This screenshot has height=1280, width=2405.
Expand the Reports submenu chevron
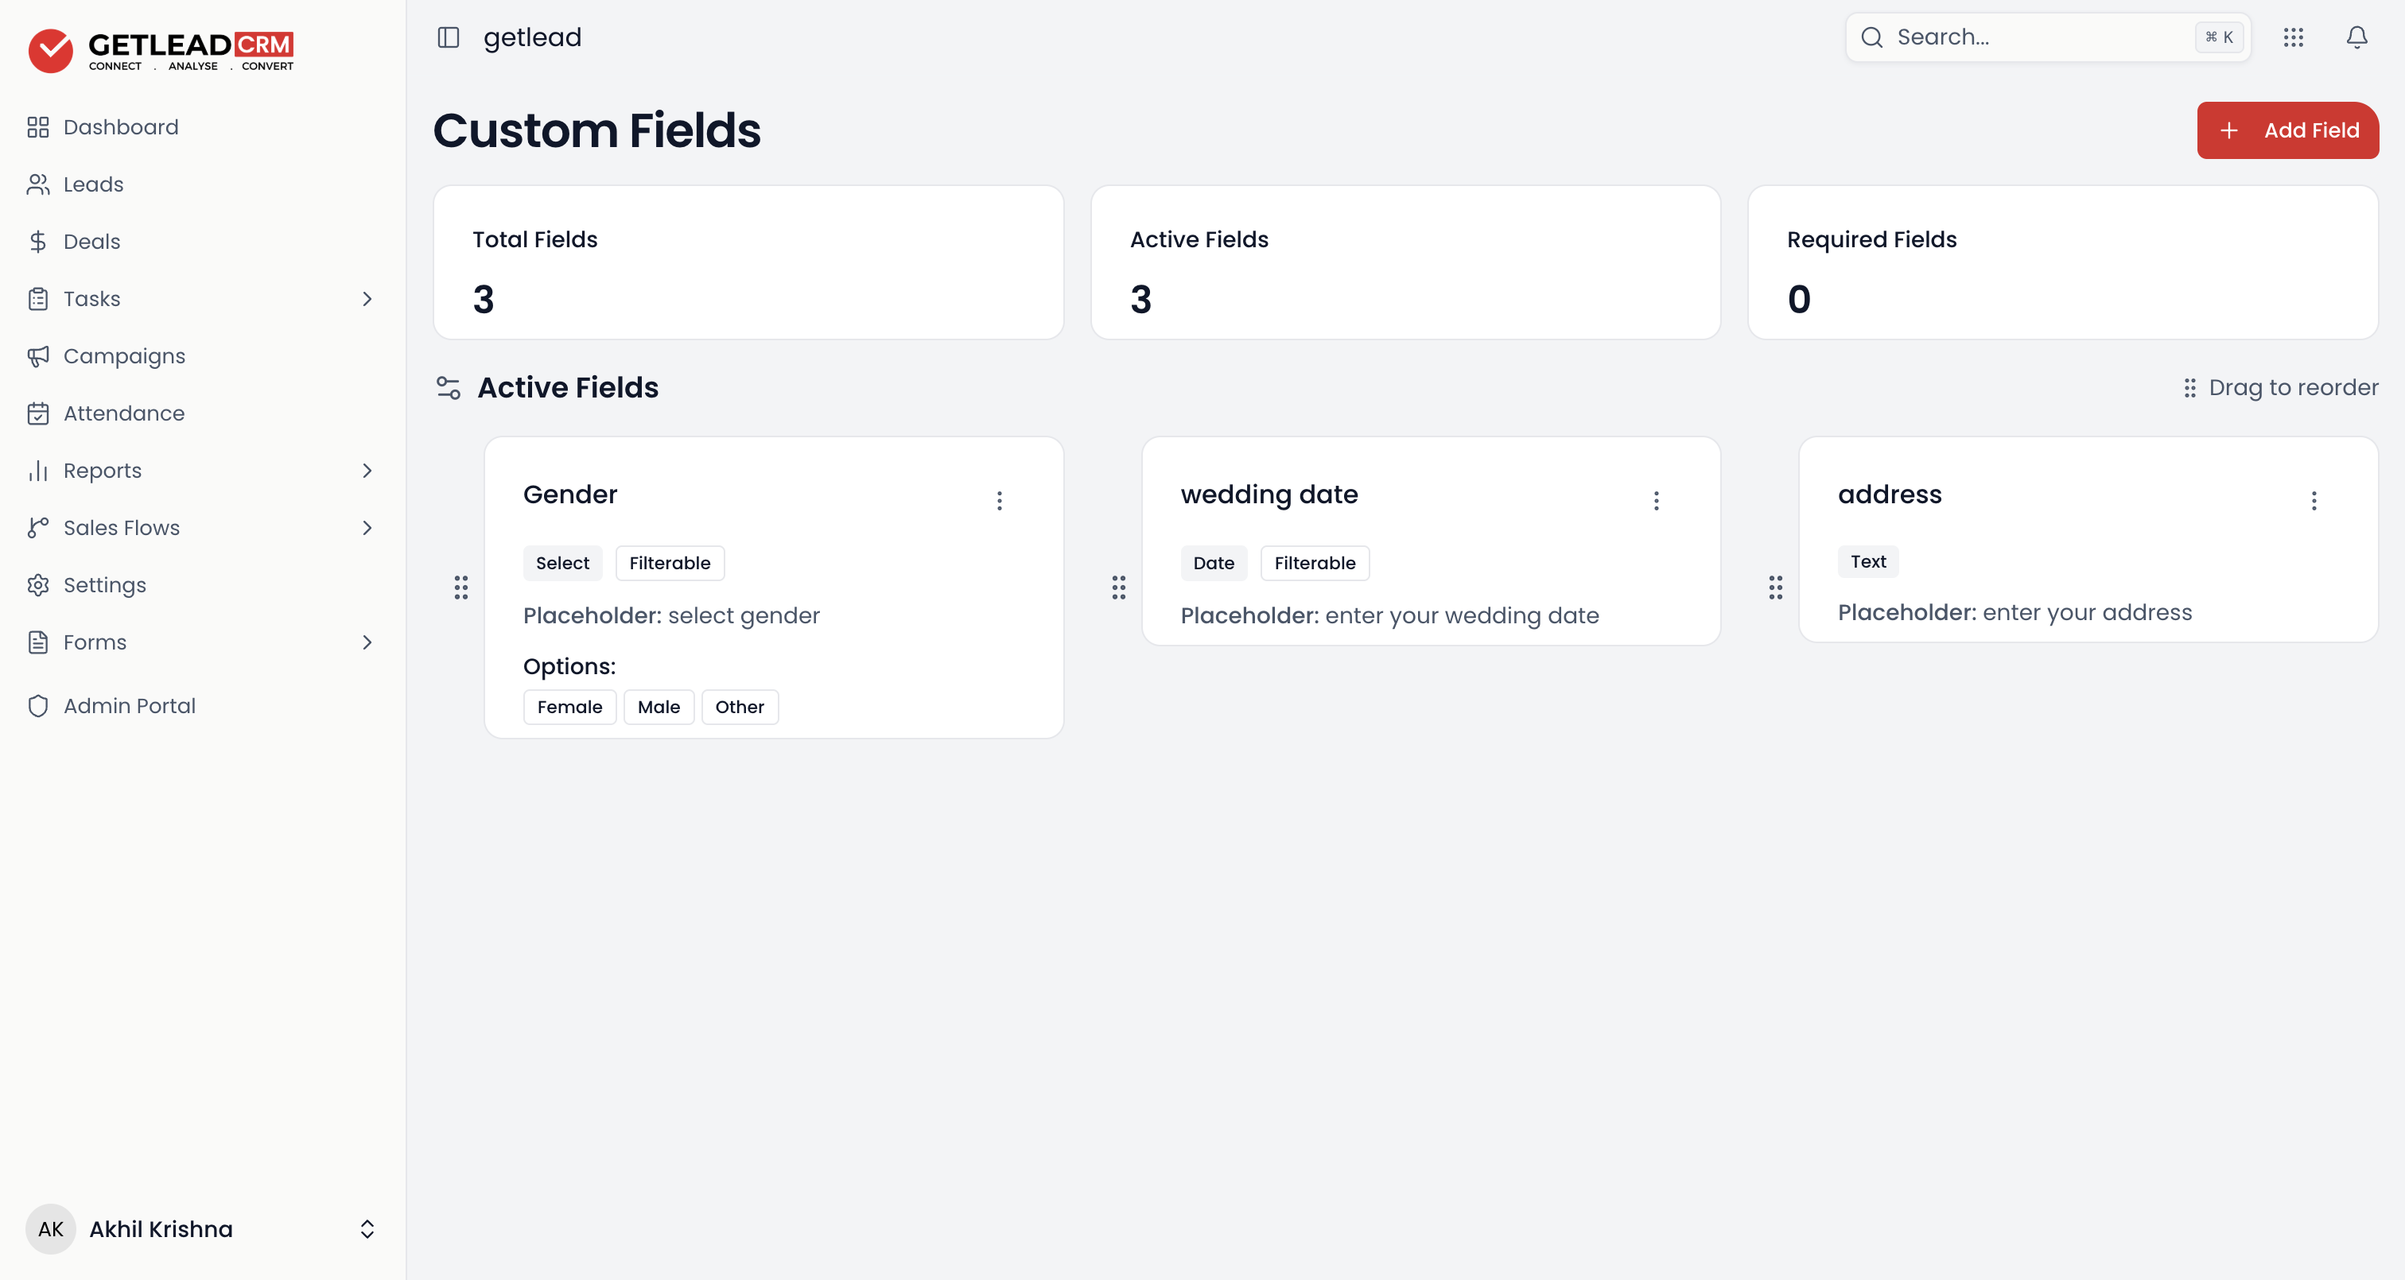click(x=367, y=471)
